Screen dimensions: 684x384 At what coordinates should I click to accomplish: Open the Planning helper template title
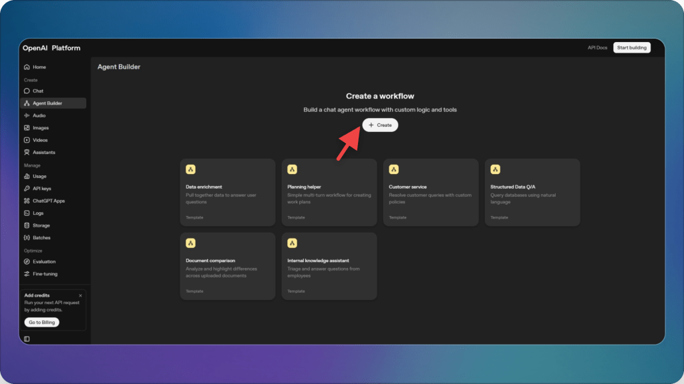(x=304, y=187)
